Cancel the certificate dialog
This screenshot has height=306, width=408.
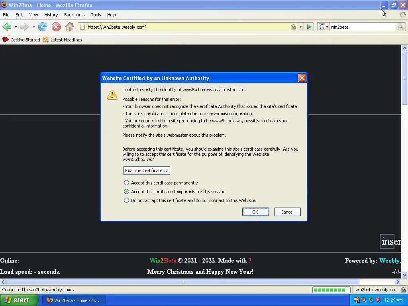pyautogui.click(x=287, y=212)
